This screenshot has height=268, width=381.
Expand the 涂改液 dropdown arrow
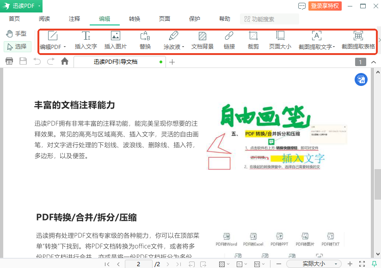(x=183, y=47)
